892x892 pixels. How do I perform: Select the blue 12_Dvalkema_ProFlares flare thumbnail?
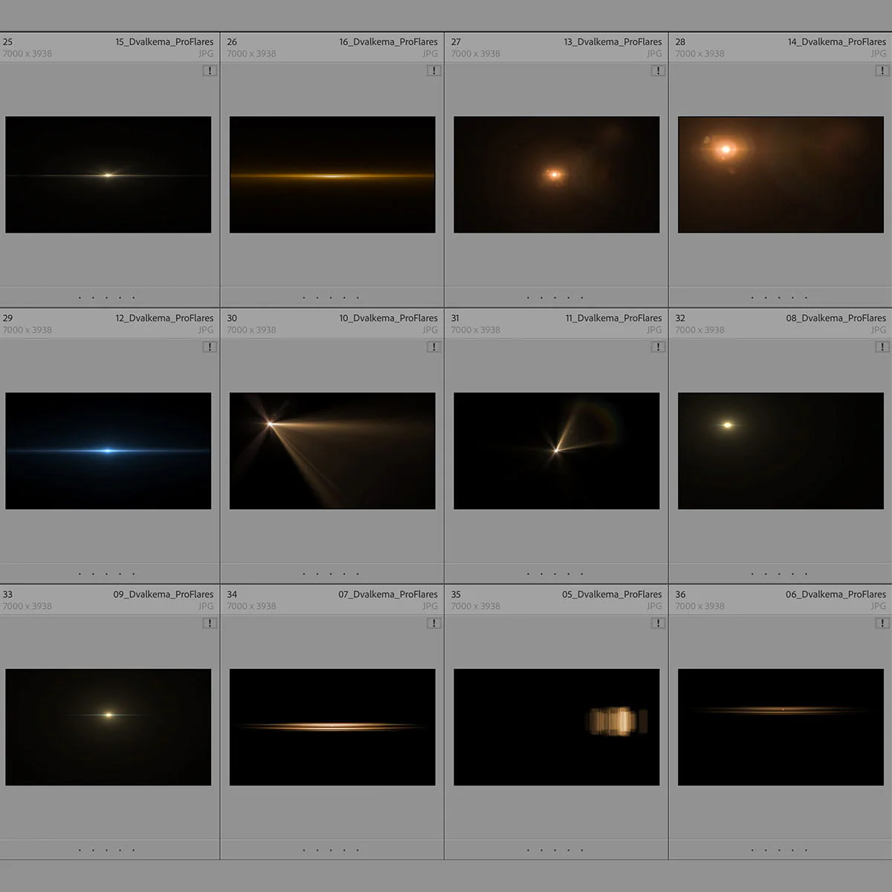point(109,451)
